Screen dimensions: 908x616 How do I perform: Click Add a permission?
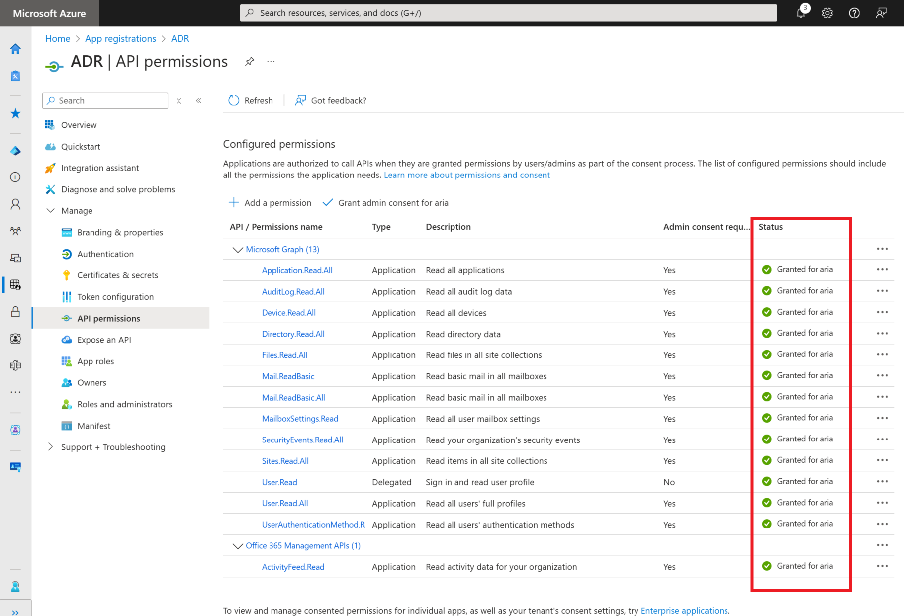(270, 203)
